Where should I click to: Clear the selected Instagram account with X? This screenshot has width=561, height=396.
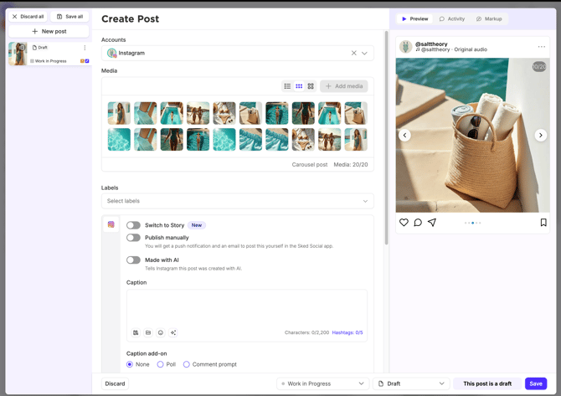click(354, 53)
